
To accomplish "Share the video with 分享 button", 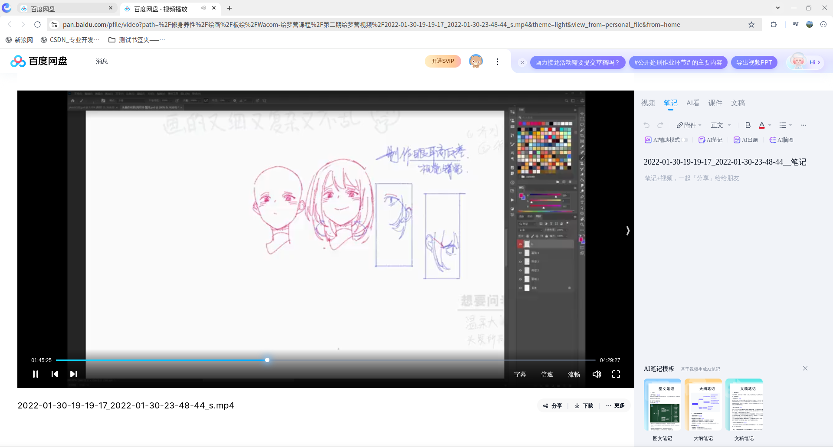I will point(552,406).
